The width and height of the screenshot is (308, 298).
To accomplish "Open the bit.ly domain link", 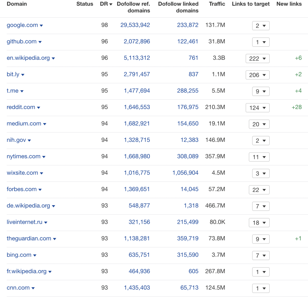I will pos(13,74).
